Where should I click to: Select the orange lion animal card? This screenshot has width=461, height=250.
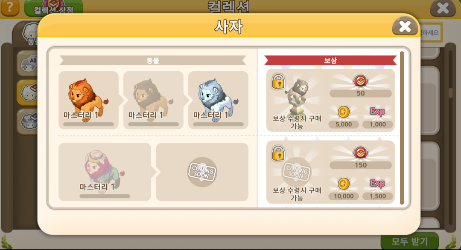click(x=88, y=100)
